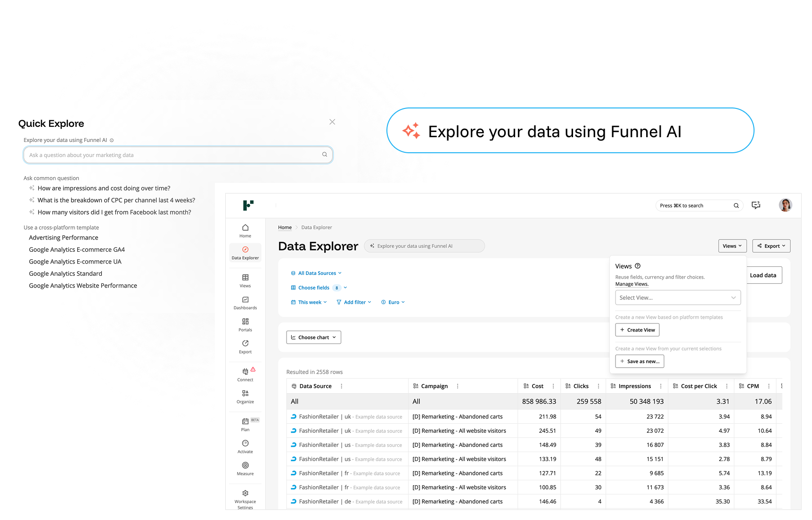This screenshot has width=812, height=520.
Task: Open the Select View combo box
Action: [678, 297]
